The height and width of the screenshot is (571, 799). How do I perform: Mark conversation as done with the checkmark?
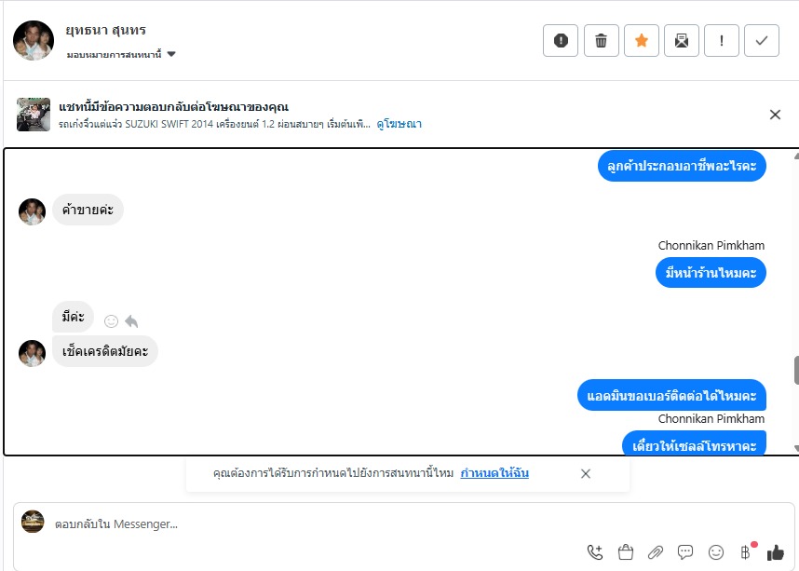click(762, 40)
